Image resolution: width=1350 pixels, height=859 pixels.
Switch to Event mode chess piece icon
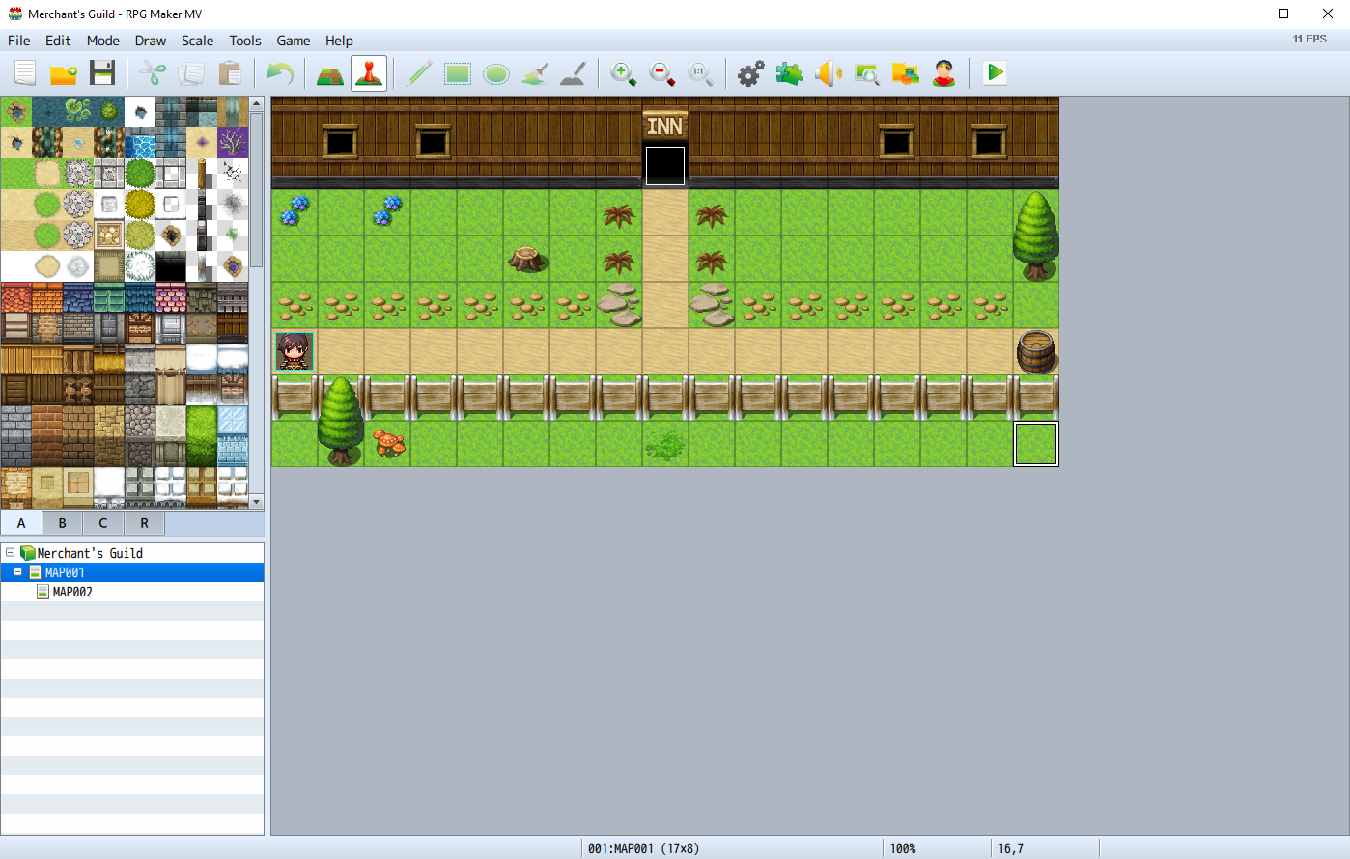[x=369, y=73]
